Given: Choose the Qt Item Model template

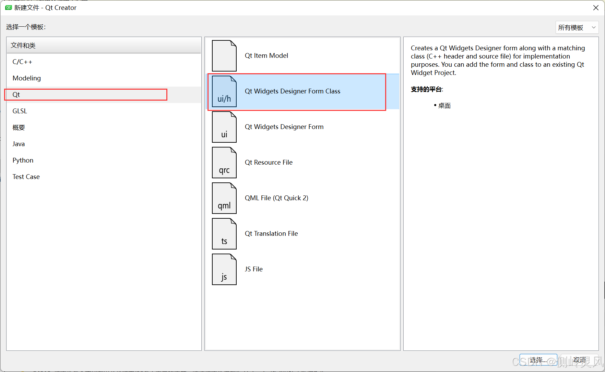Looking at the screenshot, I should point(302,56).
